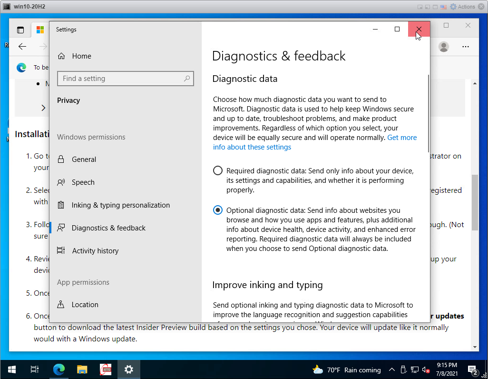
Task: Open Edge Settings and more menu
Action: pos(466,47)
